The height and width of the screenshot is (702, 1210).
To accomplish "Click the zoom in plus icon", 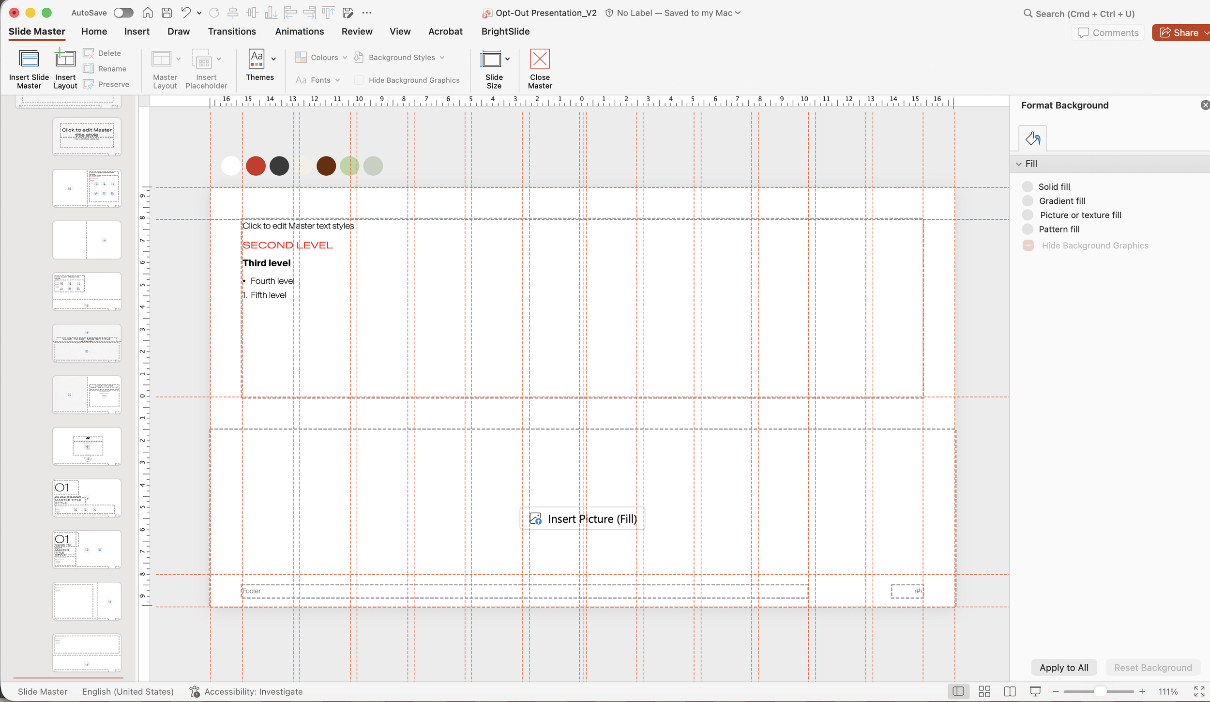I will [x=1142, y=691].
